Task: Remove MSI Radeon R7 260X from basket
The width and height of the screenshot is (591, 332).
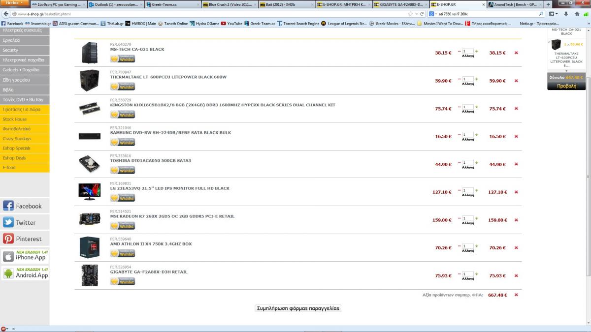Action: 516,220
